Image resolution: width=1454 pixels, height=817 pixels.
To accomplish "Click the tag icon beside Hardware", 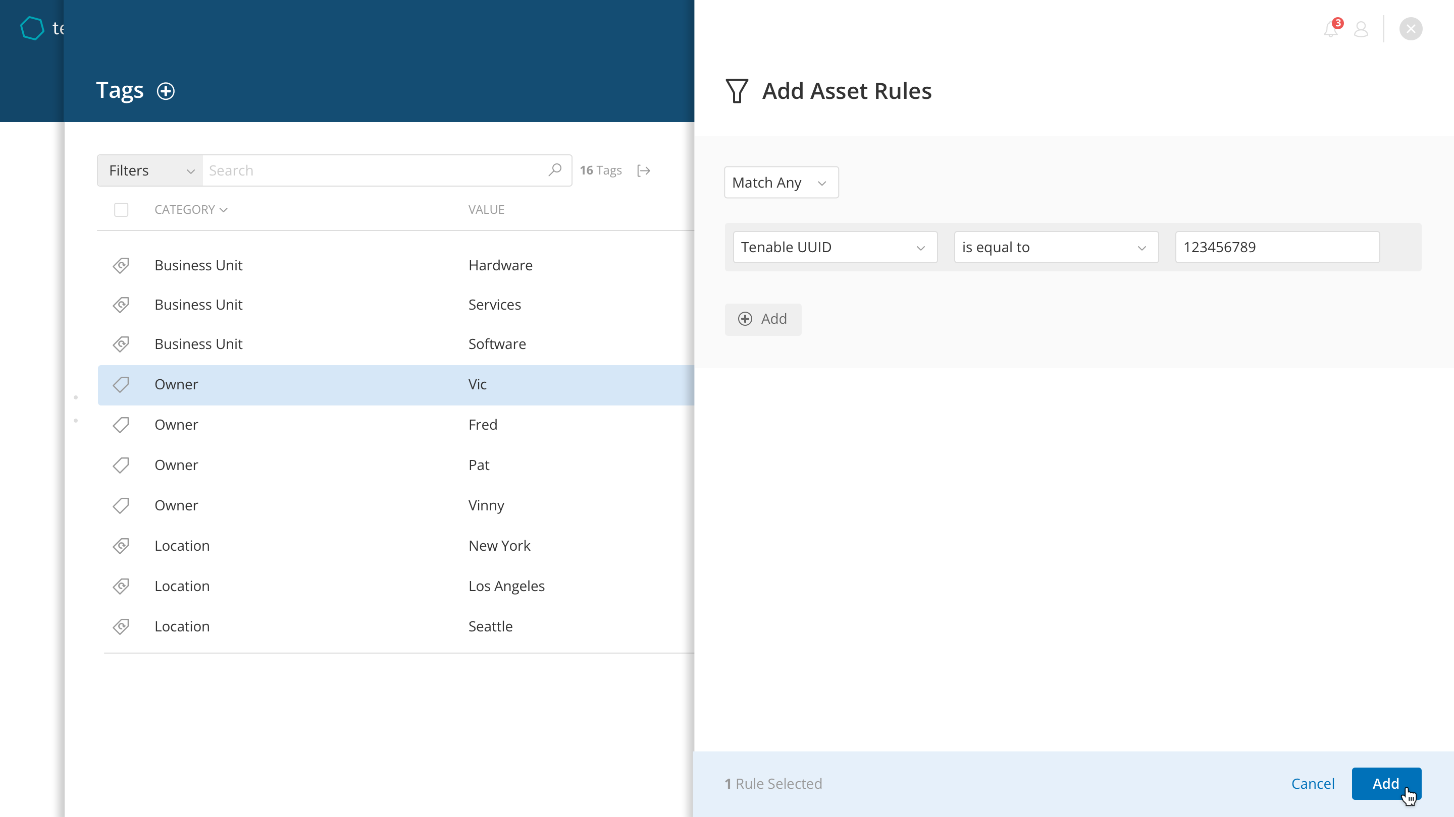I will (121, 265).
